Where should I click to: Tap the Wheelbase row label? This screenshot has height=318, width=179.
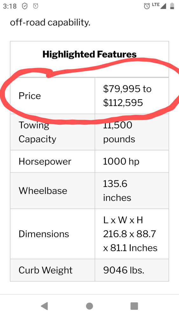click(43, 190)
